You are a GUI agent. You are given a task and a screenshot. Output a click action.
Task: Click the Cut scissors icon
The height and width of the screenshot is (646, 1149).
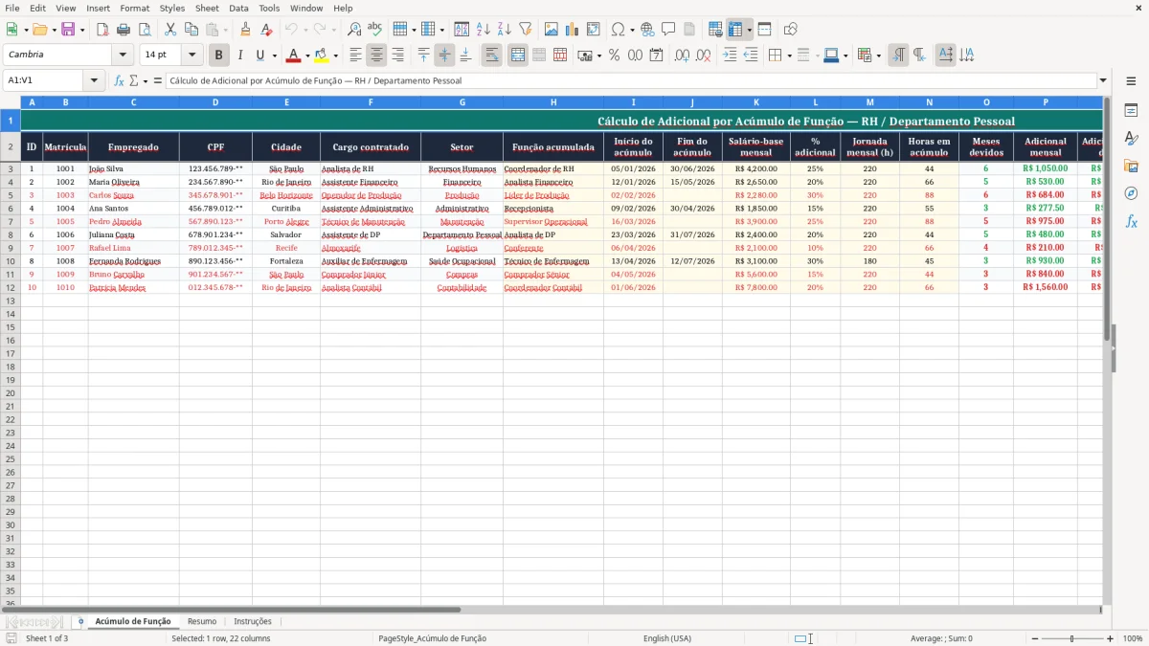pos(170,30)
